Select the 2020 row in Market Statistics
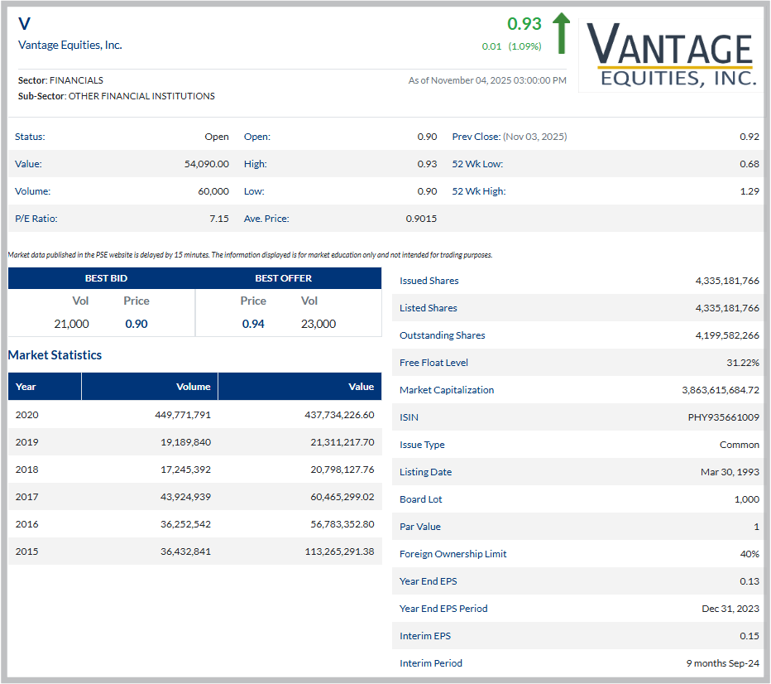 tap(194, 415)
